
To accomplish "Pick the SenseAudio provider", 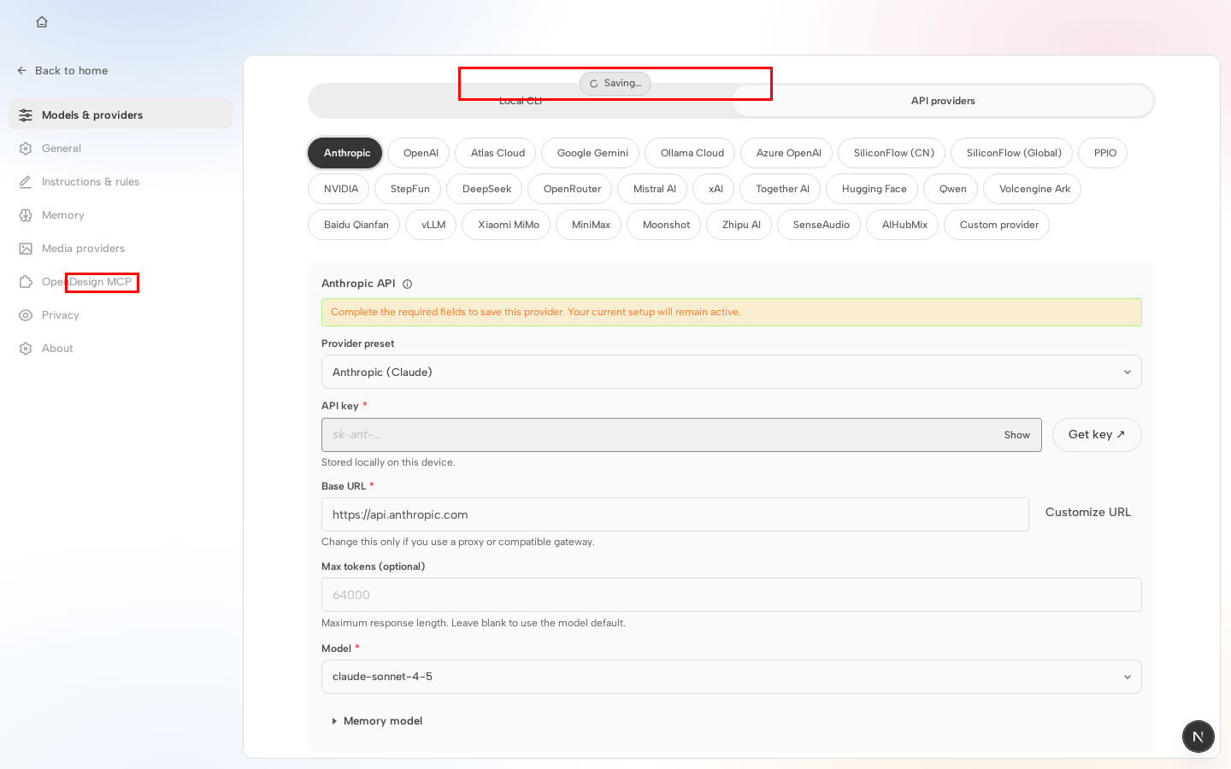I will (x=821, y=225).
